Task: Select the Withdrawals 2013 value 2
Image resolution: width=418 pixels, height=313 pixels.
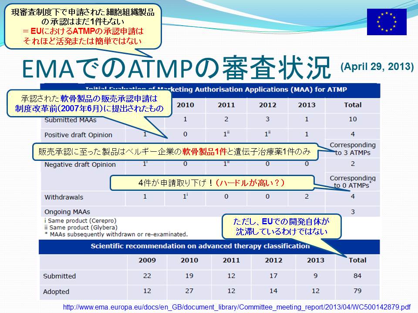Action: point(307,196)
